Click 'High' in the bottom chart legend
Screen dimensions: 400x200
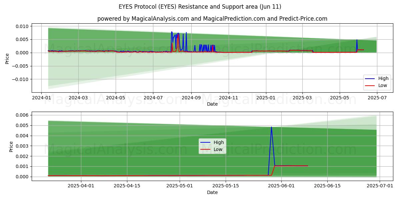pos(219,142)
